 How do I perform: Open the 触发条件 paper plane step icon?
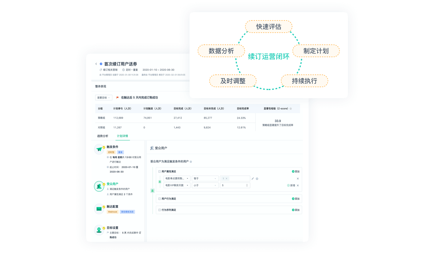[x=99, y=149]
